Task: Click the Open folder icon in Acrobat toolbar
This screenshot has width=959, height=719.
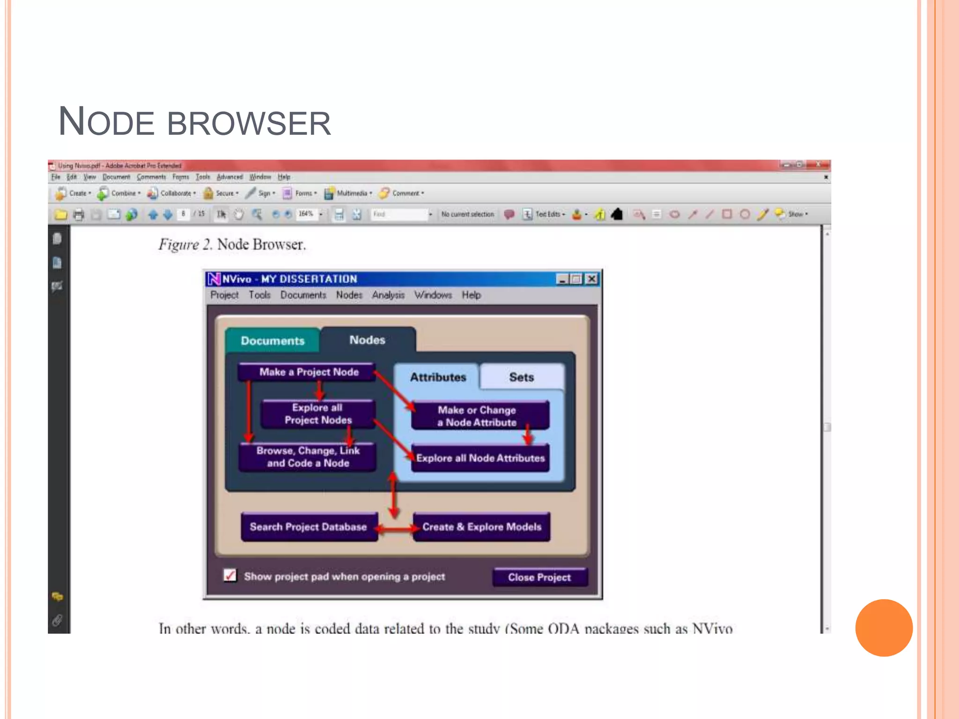Action: coord(61,214)
